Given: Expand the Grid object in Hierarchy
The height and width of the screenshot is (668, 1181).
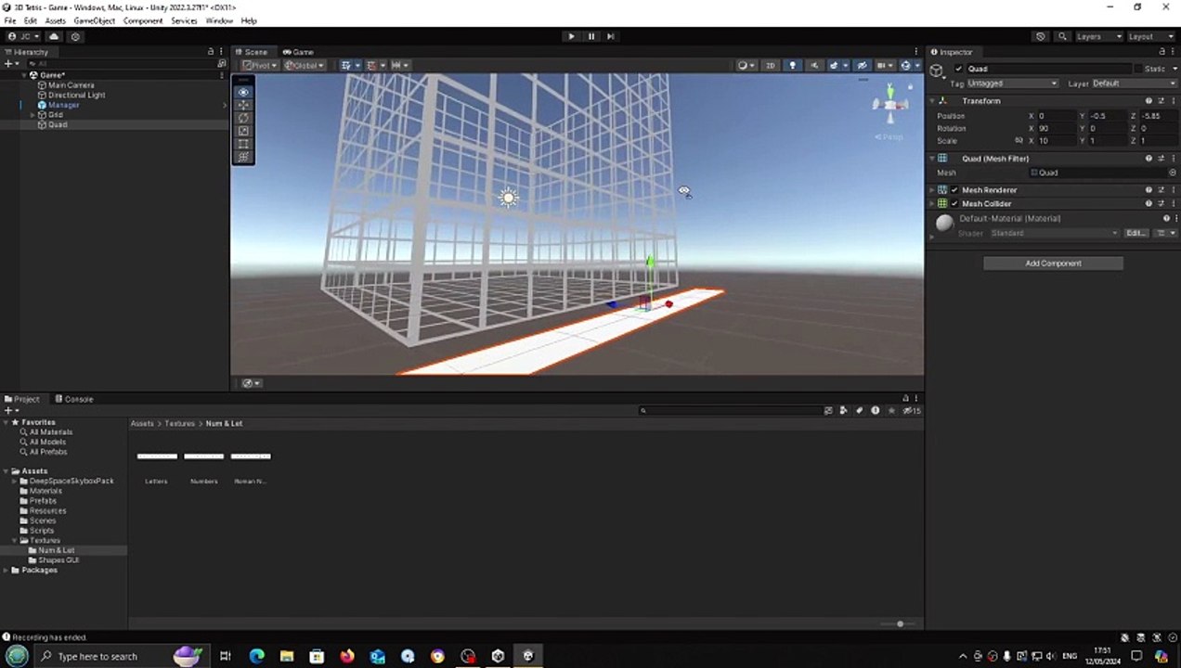Looking at the screenshot, I should pyautogui.click(x=33, y=115).
